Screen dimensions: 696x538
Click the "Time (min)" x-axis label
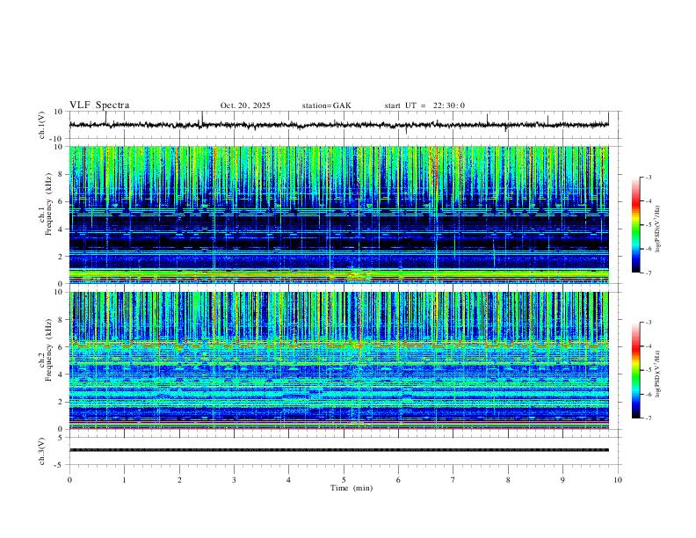click(352, 488)
